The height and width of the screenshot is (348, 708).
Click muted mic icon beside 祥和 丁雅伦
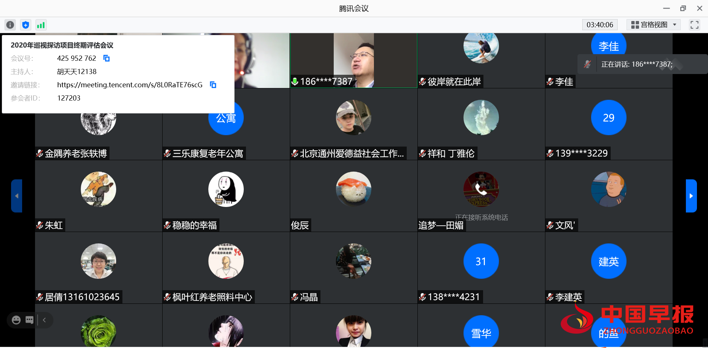(423, 154)
